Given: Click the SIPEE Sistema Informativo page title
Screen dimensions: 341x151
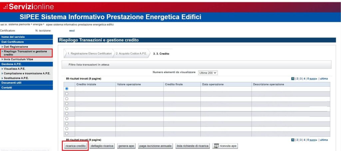Looking at the screenshot, I should [x=110, y=17].
